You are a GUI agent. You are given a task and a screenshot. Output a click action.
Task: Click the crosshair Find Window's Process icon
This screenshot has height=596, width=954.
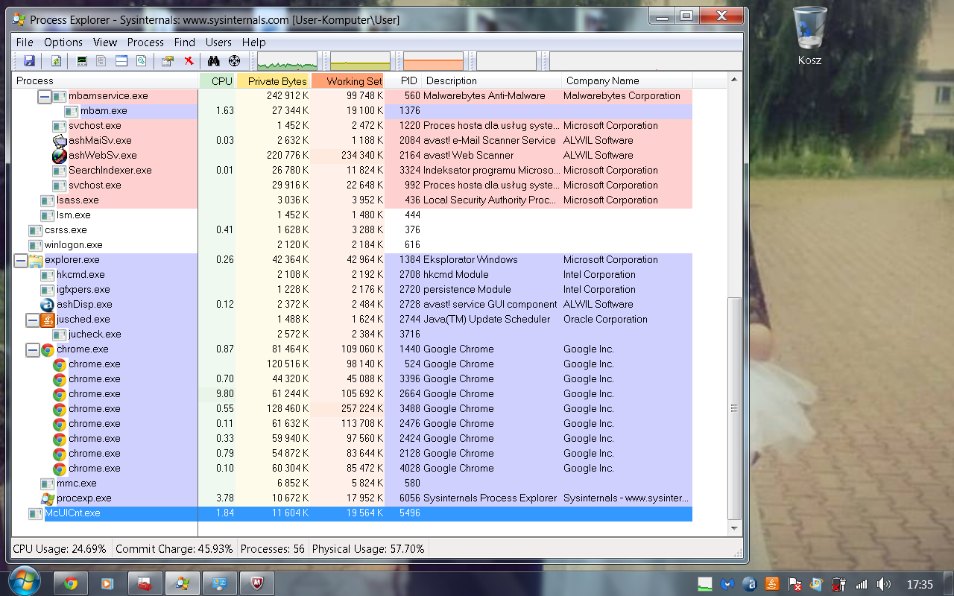(x=234, y=61)
